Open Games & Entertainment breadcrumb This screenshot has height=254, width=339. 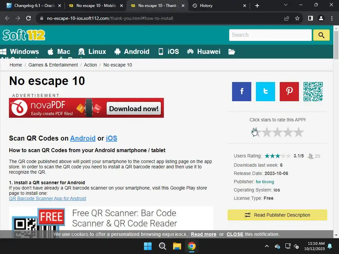point(53,65)
